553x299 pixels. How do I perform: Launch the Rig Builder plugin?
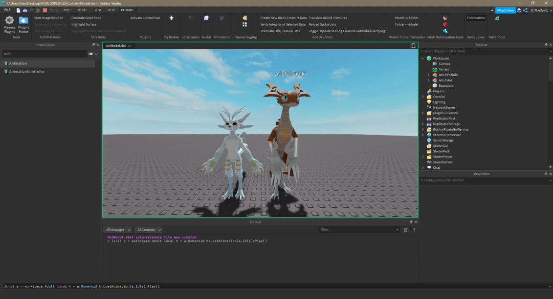pos(171,18)
